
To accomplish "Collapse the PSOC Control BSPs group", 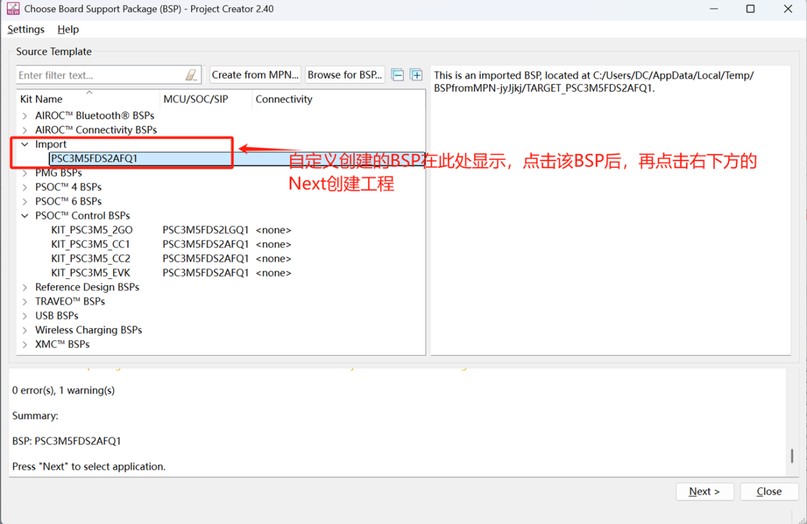I will (x=25, y=216).
